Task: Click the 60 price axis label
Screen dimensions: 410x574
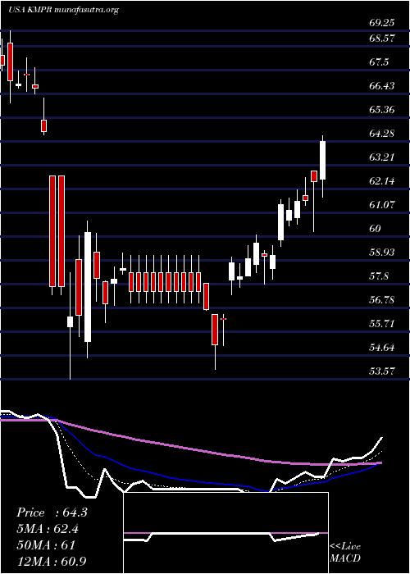Action: pos(376,229)
